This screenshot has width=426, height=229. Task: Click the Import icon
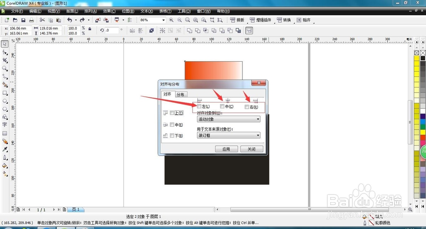98,20
